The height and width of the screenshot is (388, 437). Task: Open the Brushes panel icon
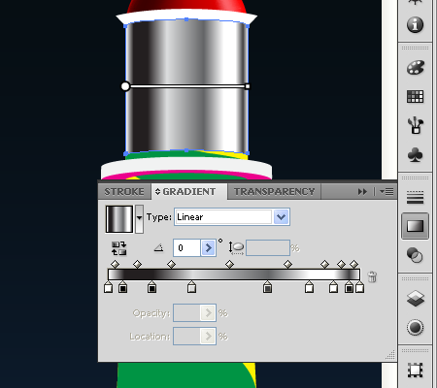coord(415,125)
